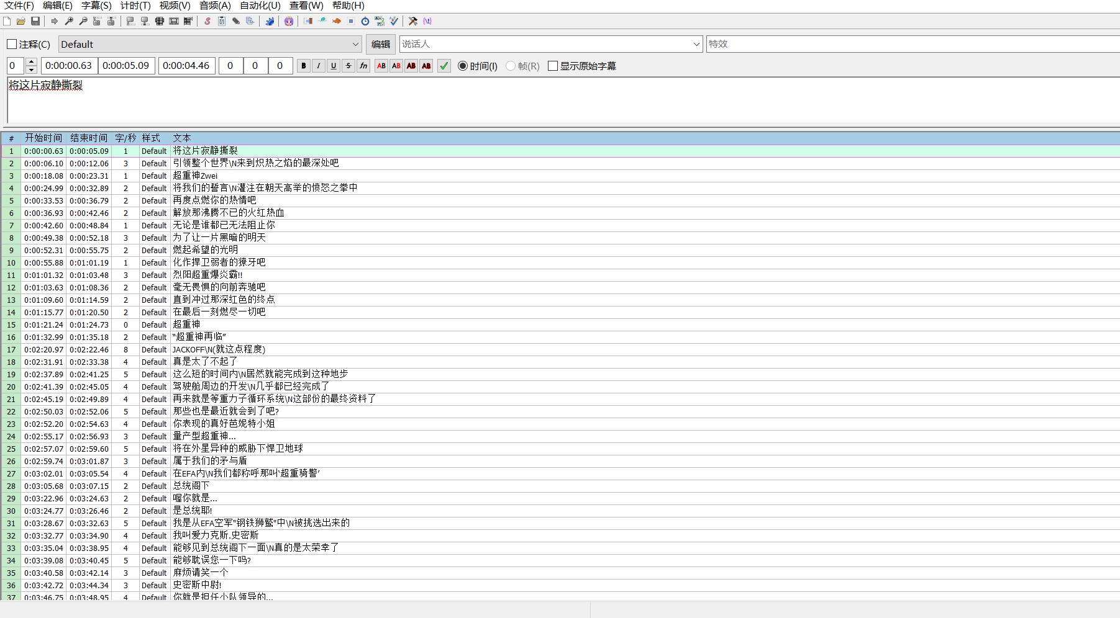
Task: Click Select visible lines film icon
Action: click(160, 21)
